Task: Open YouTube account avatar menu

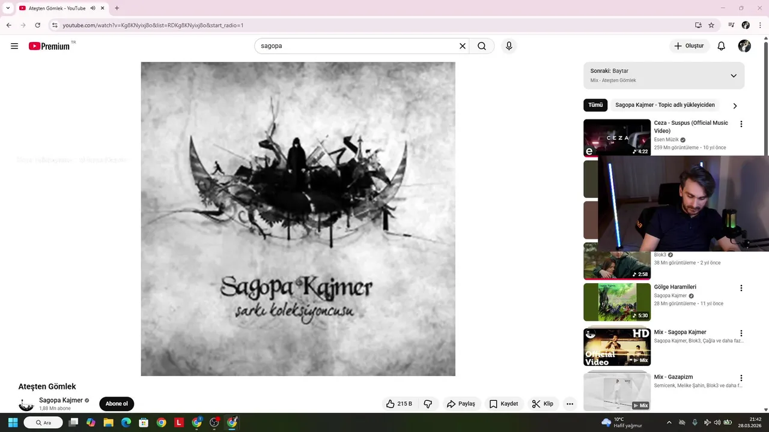Action: coord(744,46)
